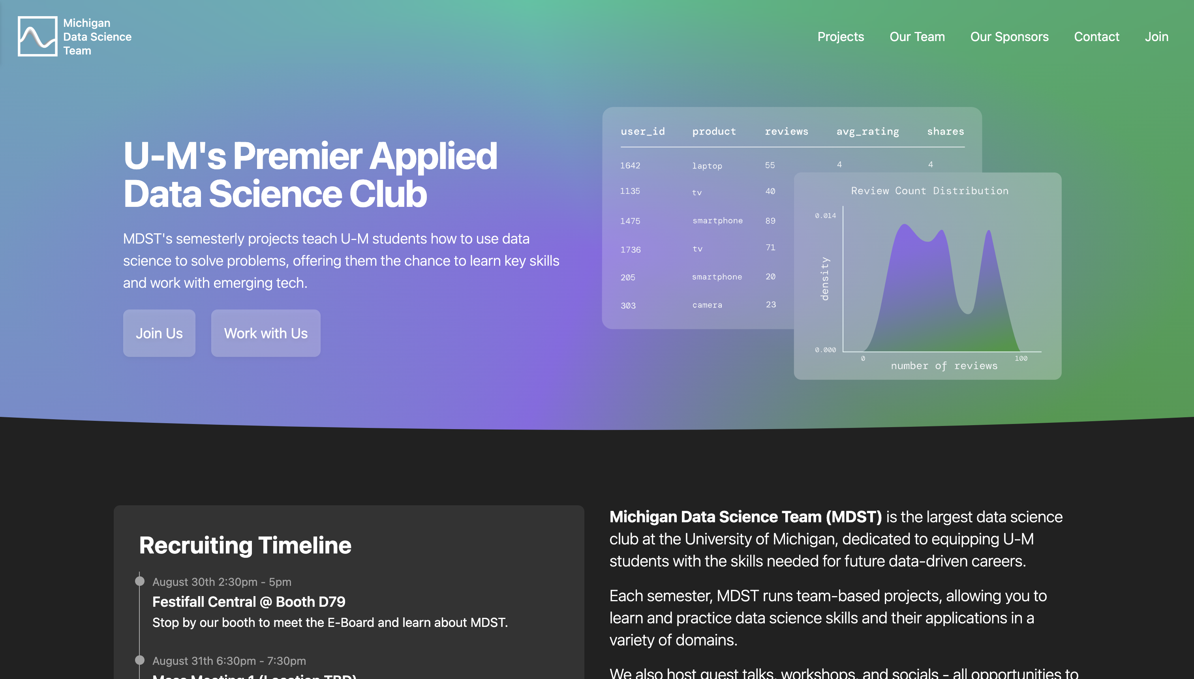
Task: Click the 'Stop by our booth' event description
Action: (x=330, y=623)
